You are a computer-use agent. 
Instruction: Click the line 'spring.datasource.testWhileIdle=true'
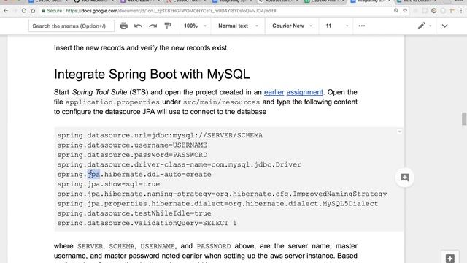coord(134,213)
